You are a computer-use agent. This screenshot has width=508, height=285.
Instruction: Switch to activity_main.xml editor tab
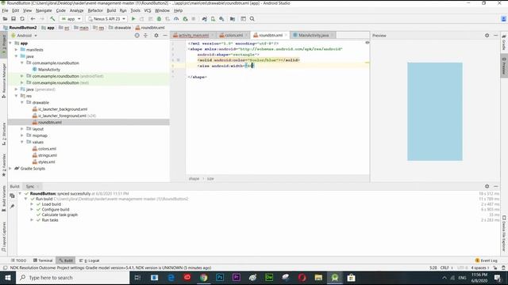[193, 35]
